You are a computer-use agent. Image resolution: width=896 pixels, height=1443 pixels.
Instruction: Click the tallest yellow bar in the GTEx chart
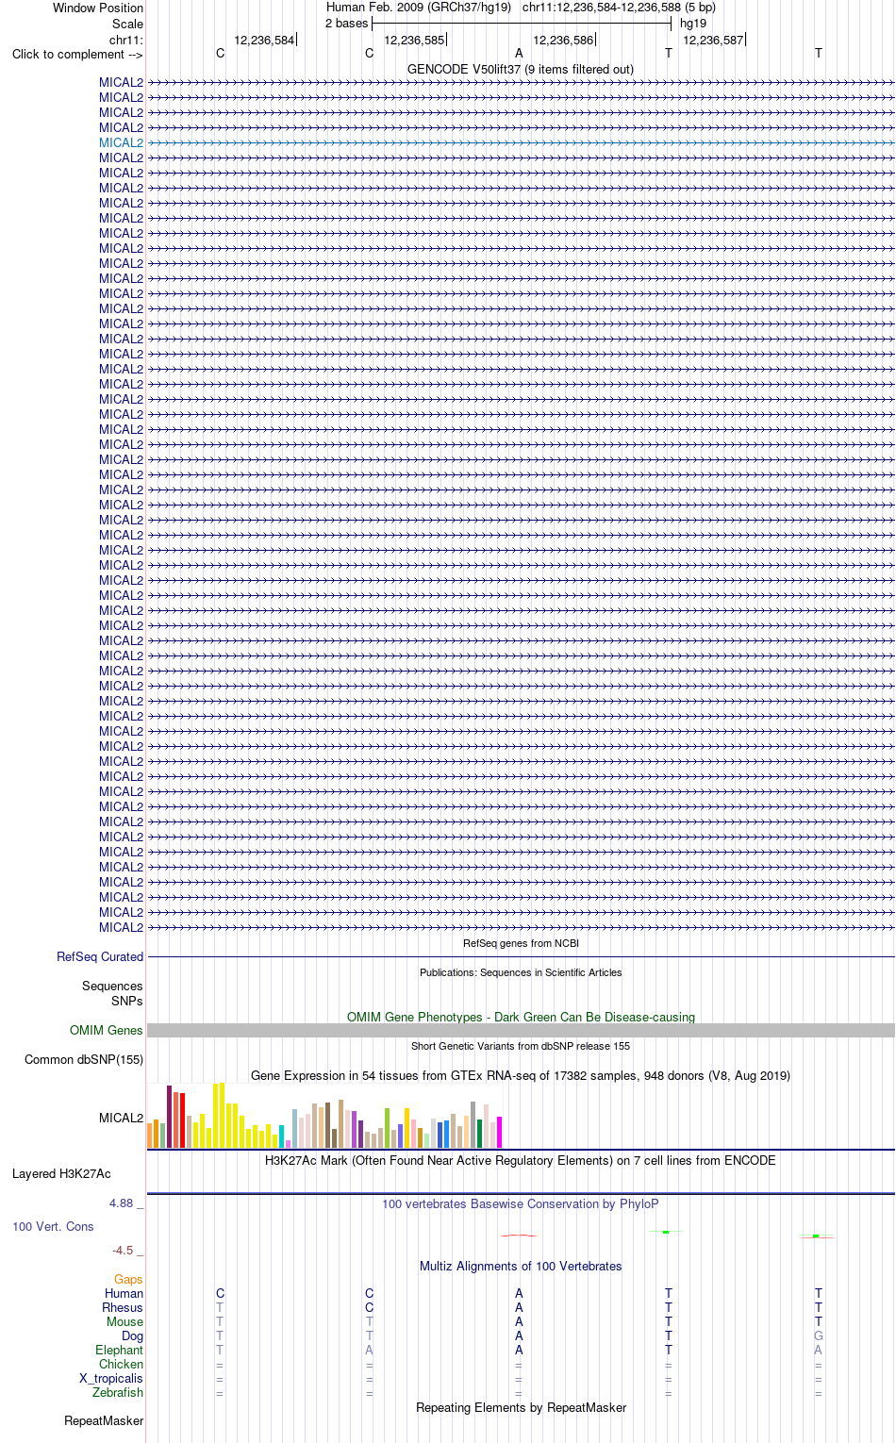[222, 1115]
